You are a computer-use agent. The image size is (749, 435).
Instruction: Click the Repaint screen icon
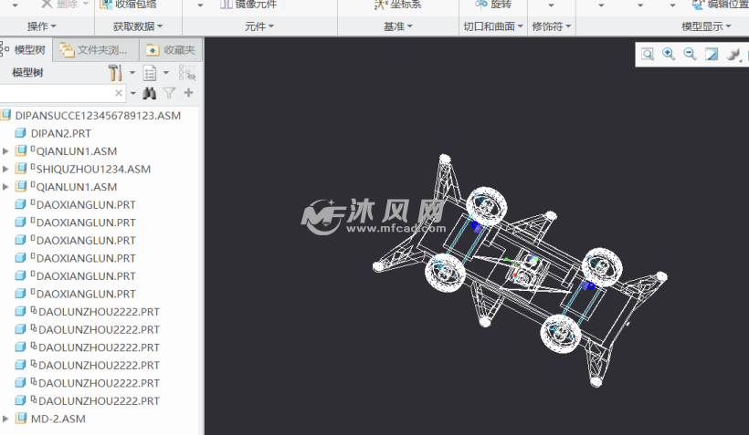coord(712,54)
